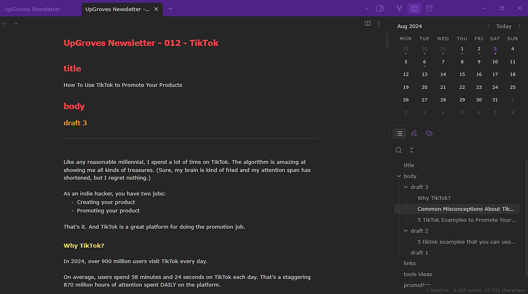This screenshot has height=294, width=528.
Task: Click the note title UpGroves Newsletter - 012 - TikTok
Action: (141, 43)
